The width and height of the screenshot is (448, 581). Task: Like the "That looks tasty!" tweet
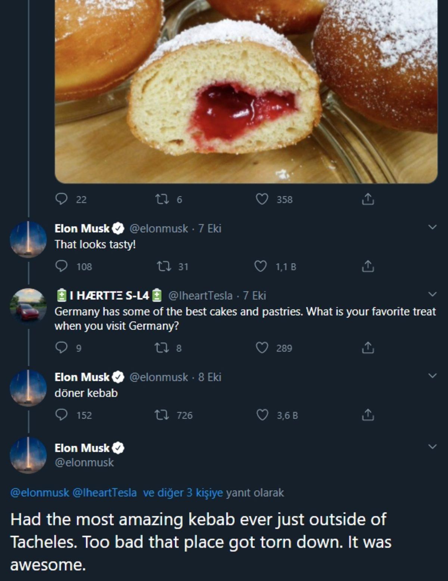click(261, 266)
